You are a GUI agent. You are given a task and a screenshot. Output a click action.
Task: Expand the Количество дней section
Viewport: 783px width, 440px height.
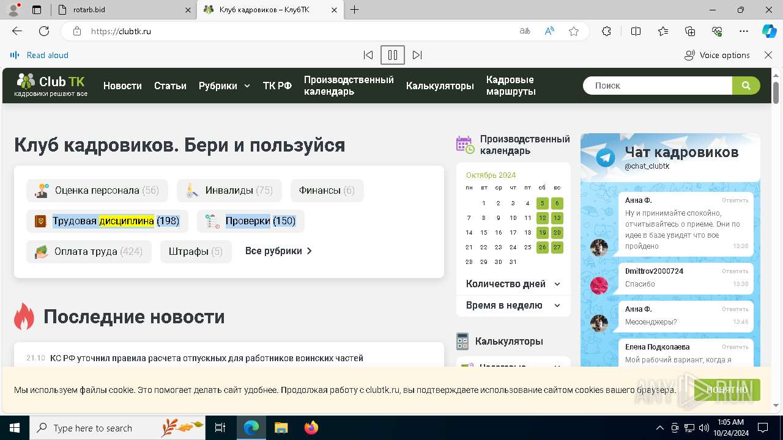(513, 284)
